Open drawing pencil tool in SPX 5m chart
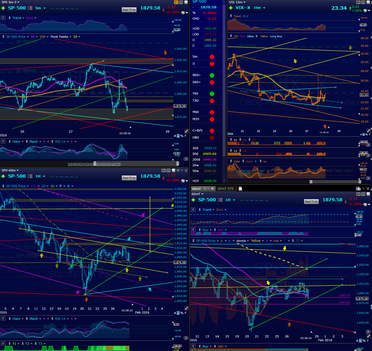The height and width of the screenshot is (351, 372). pyautogui.click(x=186, y=131)
